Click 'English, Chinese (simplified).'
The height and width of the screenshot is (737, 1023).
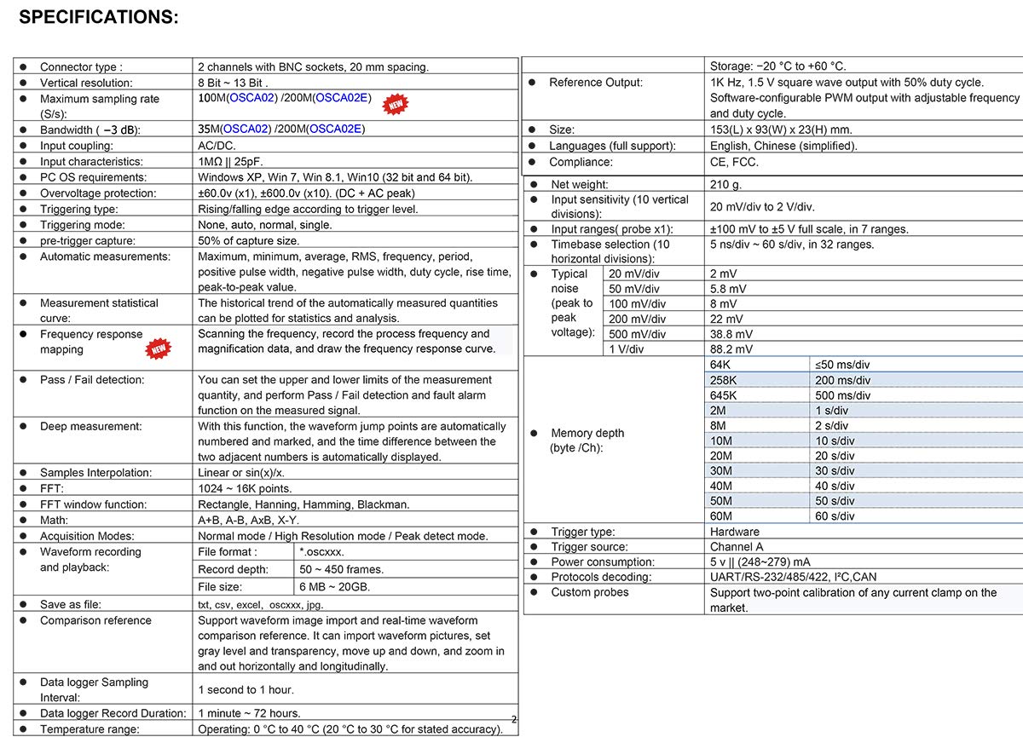coord(783,146)
